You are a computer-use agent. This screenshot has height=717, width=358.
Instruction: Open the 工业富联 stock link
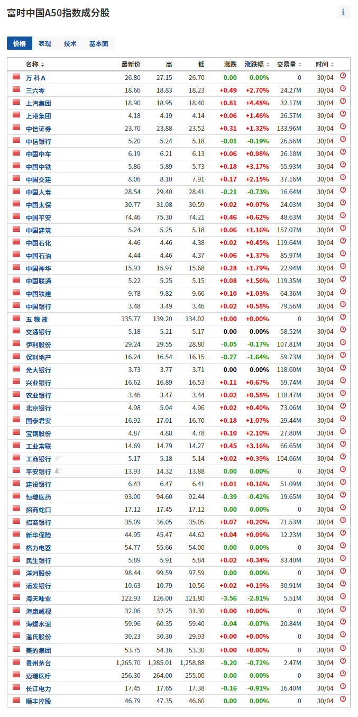(39, 446)
